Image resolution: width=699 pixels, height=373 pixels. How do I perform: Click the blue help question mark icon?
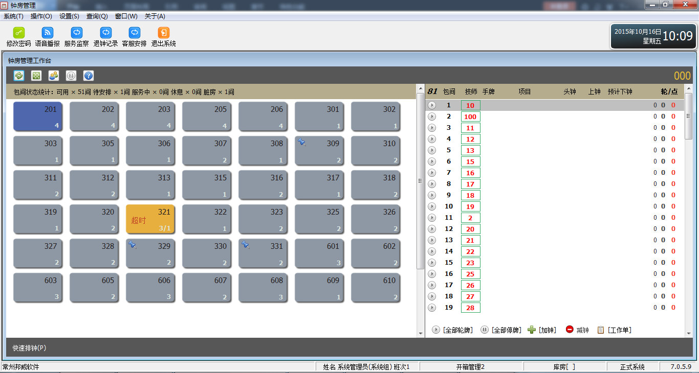(x=89, y=76)
